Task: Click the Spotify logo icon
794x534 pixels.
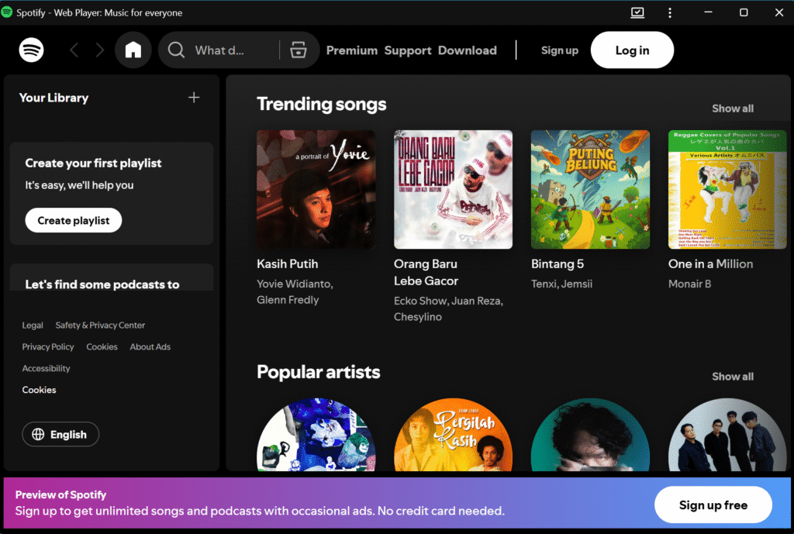Action: pyautogui.click(x=32, y=50)
